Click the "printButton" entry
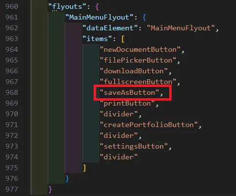 (x=127, y=103)
